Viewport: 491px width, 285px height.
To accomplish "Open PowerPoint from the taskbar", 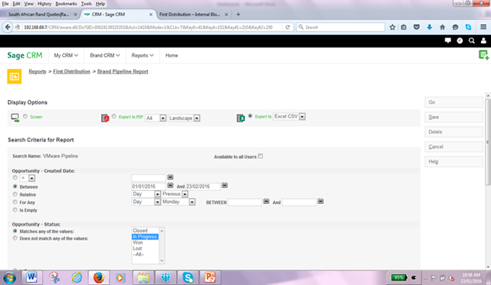I will point(210,278).
